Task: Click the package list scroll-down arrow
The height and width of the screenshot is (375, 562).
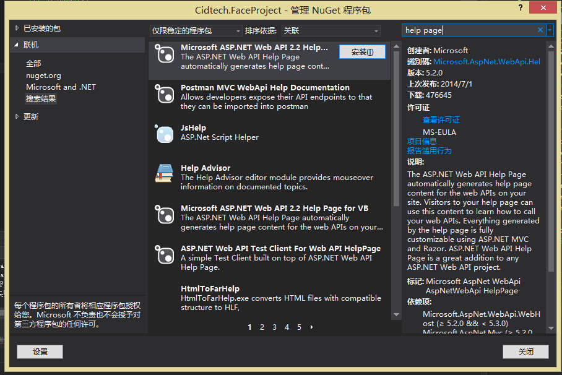Action: tap(396, 314)
